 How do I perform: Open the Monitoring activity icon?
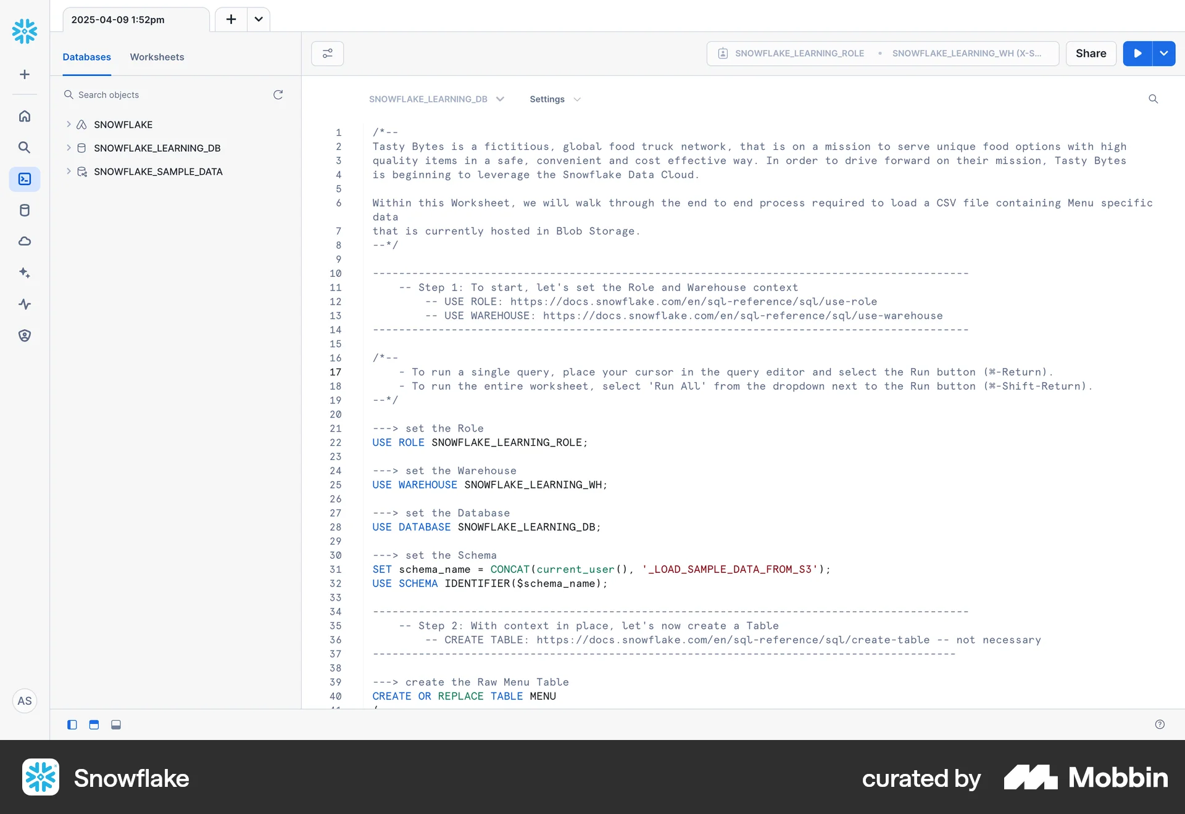[24, 304]
